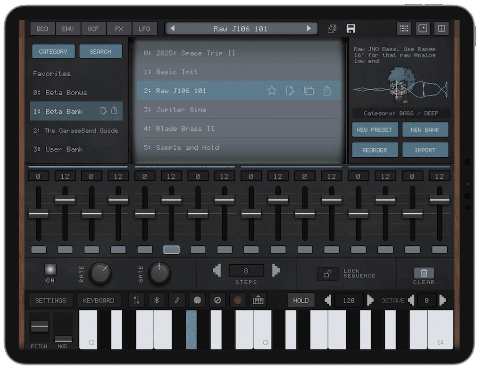This screenshot has width=483, height=372.
Task: Increase tempo 120 with right arrow
Action: pyautogui.click(x=370, y=300)
